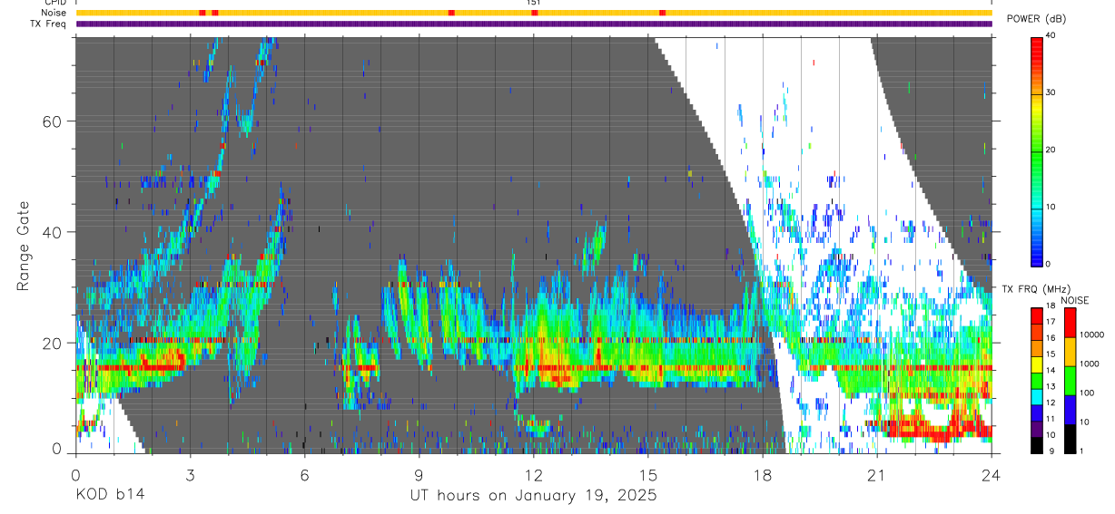Click the 'NOISE' legend title
This screenshot has height=514, width=1115.
1074,300
